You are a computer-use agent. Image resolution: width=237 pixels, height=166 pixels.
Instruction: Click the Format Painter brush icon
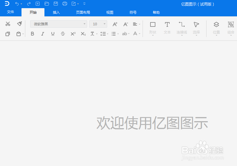20,24
